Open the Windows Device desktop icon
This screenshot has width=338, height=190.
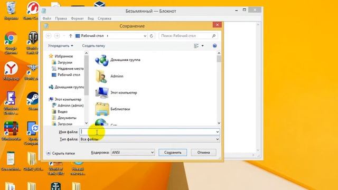pos(11,103)
